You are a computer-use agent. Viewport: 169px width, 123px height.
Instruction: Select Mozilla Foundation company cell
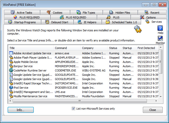93,96
